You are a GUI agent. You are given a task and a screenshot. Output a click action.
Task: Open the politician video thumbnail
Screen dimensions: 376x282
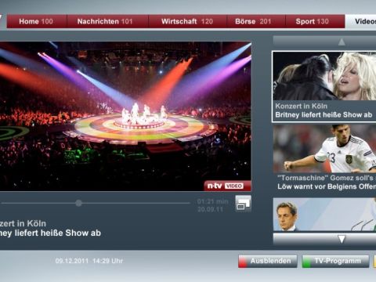point(324,214)
